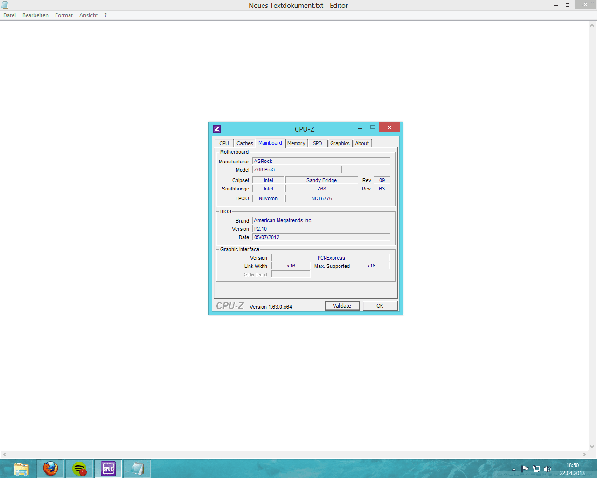Screen dimensions: 597x478
Task: Click the Z68 Pro3 model field
Action: [296, 169]
